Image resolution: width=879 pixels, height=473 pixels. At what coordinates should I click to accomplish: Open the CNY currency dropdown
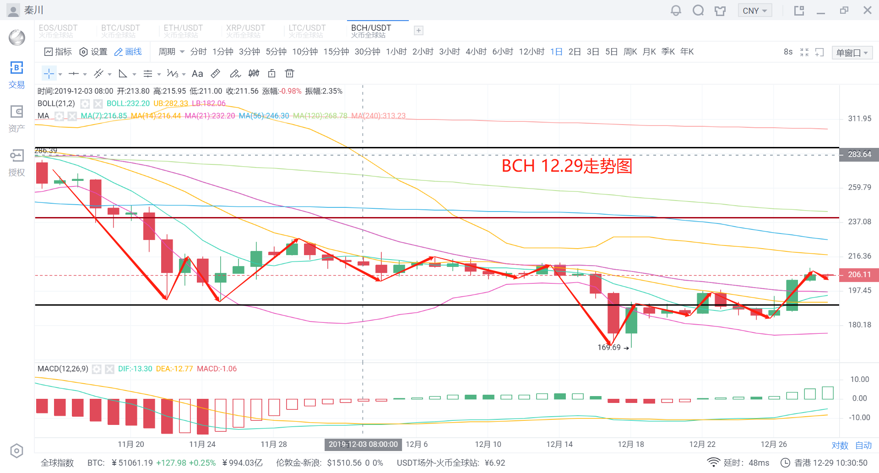point(755,11)
